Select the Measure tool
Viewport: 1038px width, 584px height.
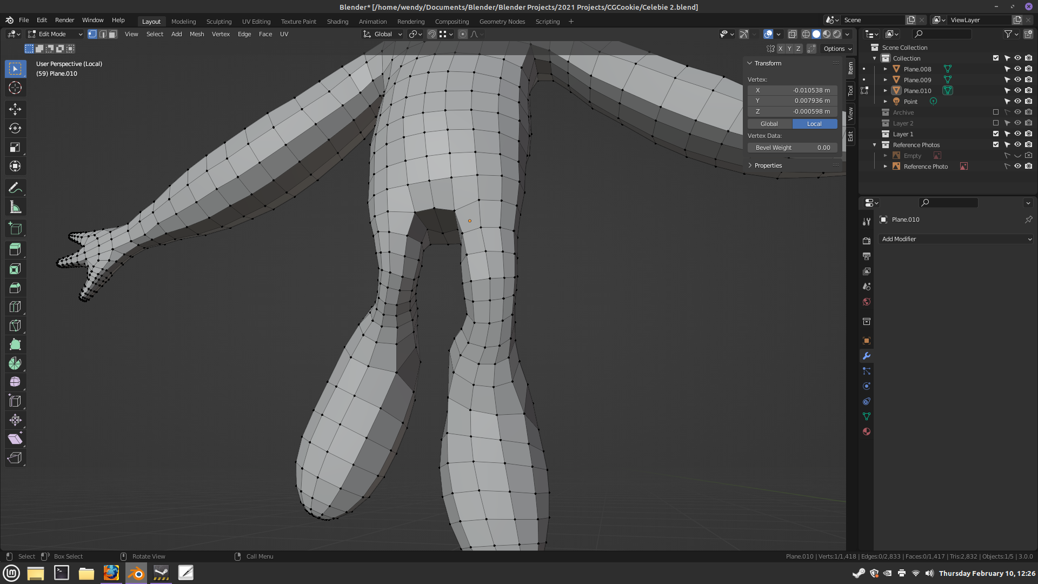pos(15,207)
